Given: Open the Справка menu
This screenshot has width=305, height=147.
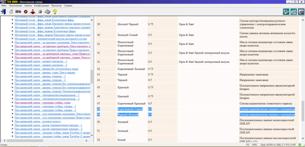Looking at the screenshot, I should click(68, 6).
